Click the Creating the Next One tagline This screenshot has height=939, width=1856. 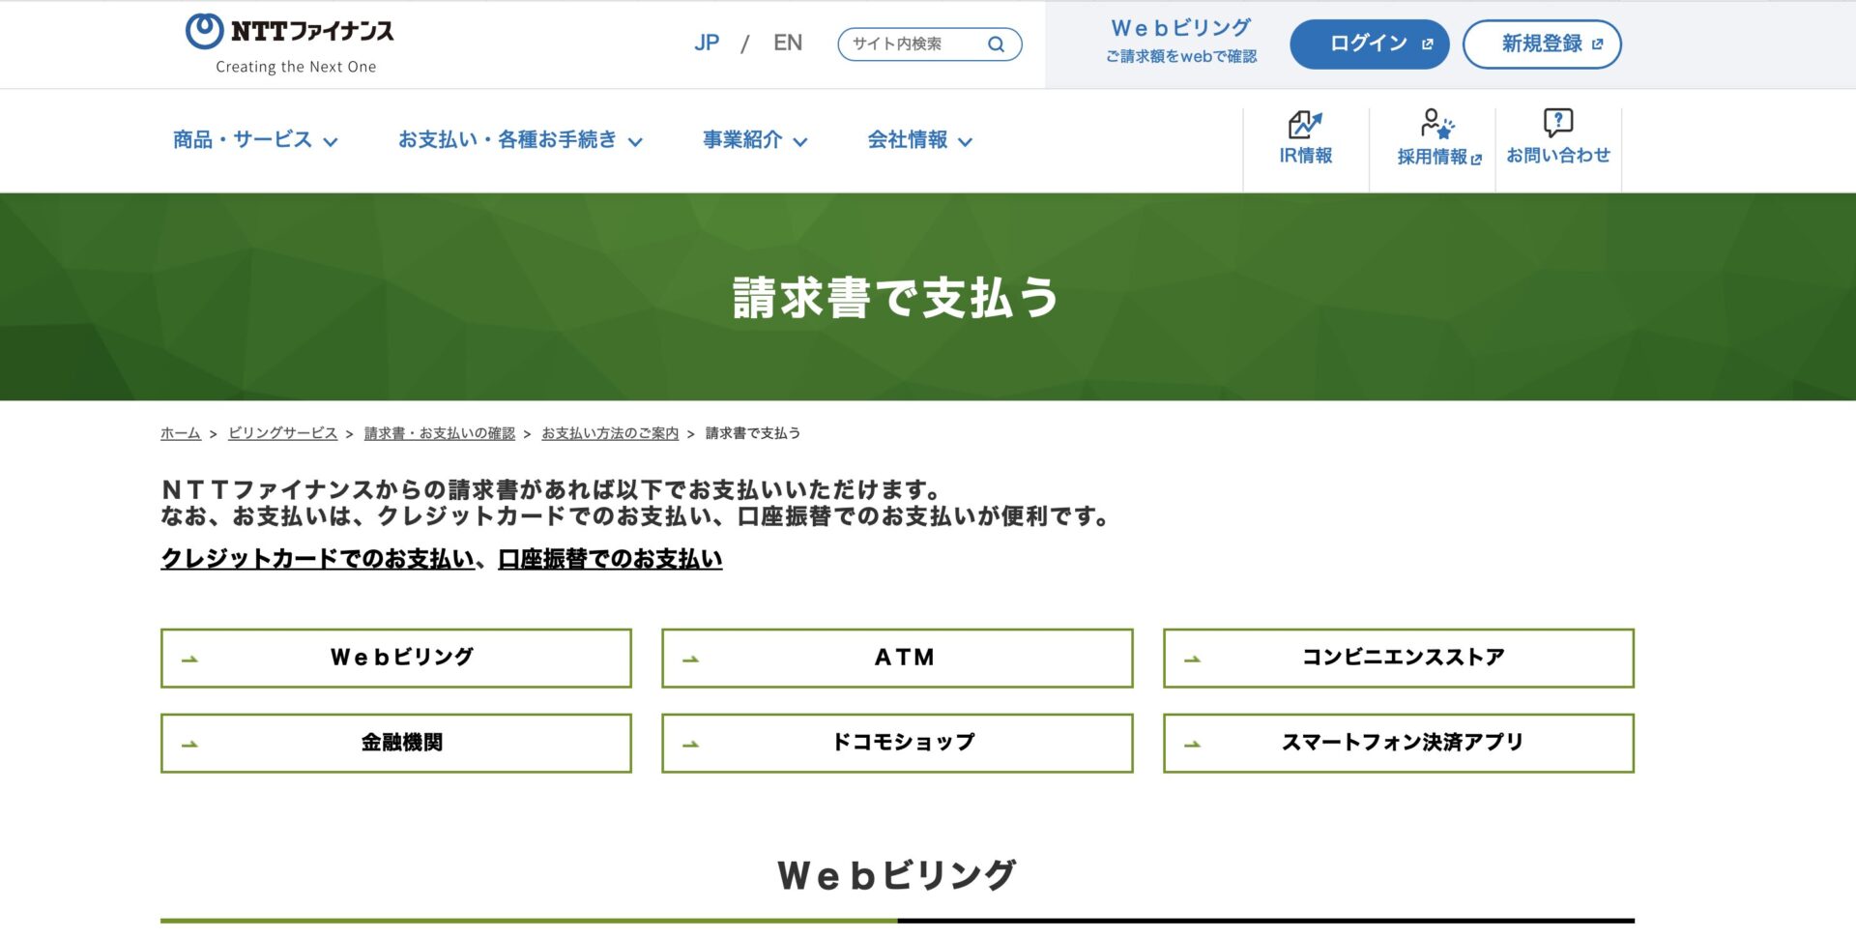(x=296, y=67)
